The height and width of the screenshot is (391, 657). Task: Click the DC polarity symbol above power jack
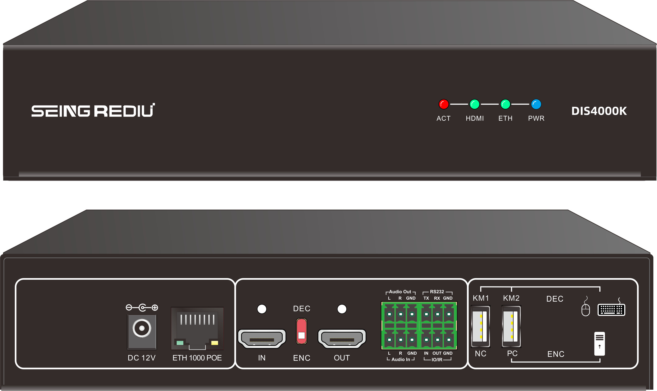point(142,308)
